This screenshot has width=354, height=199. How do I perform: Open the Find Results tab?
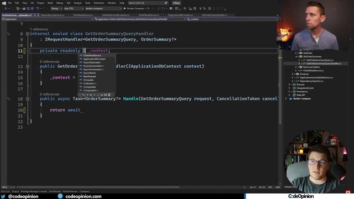pyautogui.click(x=55, y=191)
